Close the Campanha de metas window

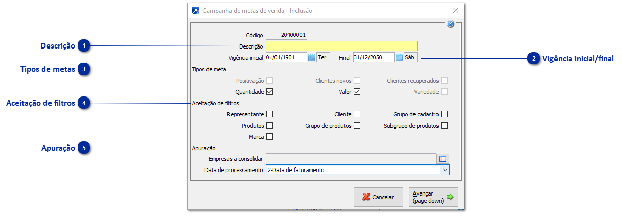456,10
